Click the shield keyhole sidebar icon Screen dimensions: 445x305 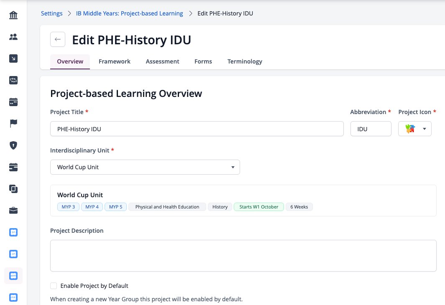point(13,145)
